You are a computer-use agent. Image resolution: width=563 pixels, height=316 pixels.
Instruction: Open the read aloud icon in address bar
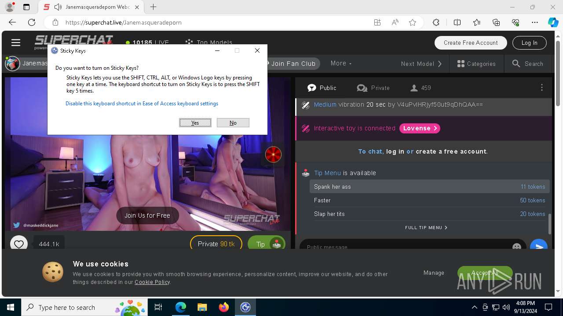pos(395,22)
